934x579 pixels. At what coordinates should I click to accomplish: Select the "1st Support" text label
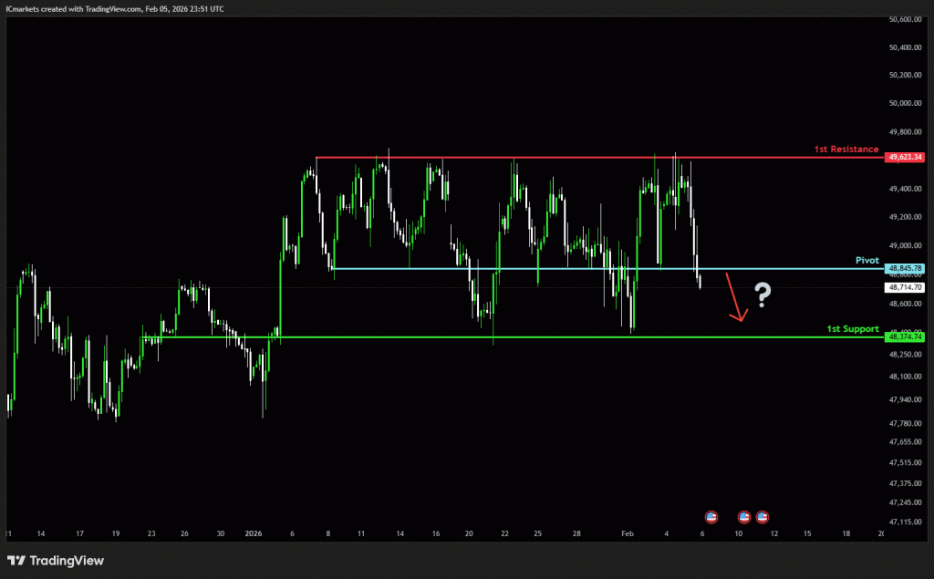pyautogui.click(x=852, y=328)
